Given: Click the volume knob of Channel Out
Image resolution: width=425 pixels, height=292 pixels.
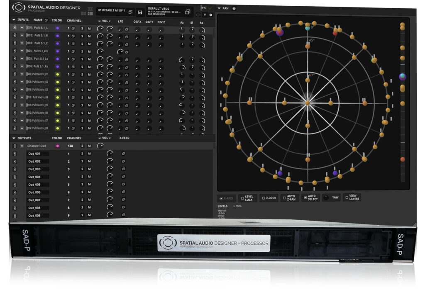Looking at the screenshot, I should [x=100, y=146].
